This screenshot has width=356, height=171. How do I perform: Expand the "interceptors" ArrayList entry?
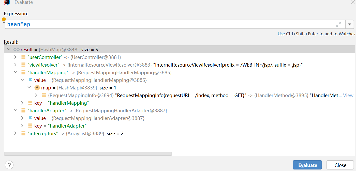coord(15,133)
